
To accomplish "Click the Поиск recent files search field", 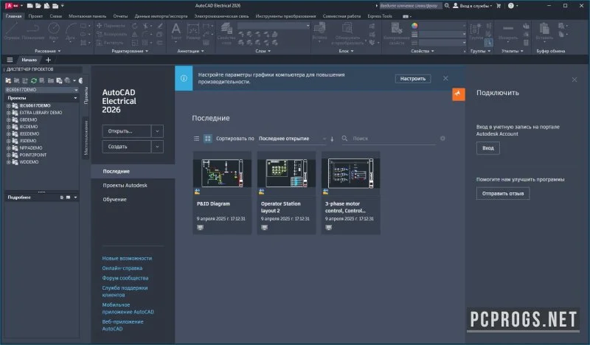I will [x=393, y=139].
